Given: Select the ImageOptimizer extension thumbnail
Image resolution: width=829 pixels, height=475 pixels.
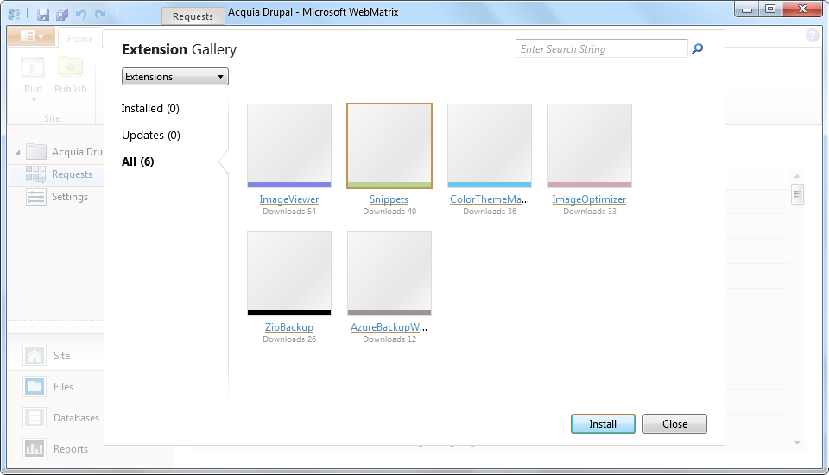Looking at the screenshot, I should (x=590, y=145).
